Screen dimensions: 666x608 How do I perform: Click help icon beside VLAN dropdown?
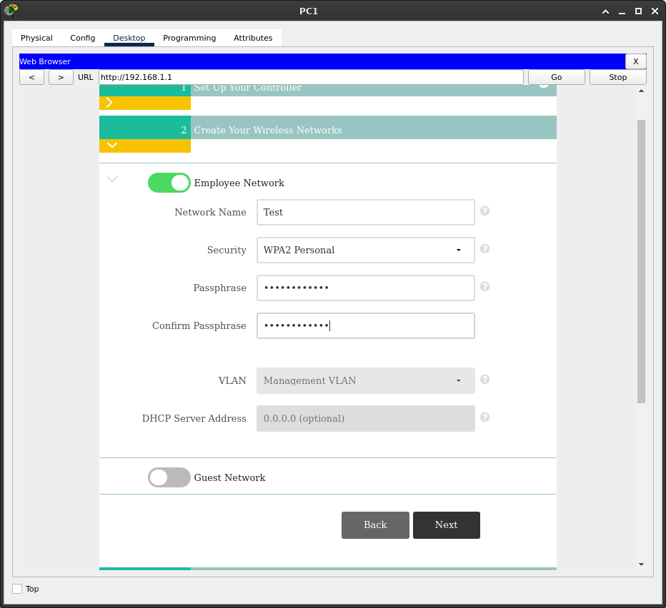pyautogui.click(x=484, y=380)
